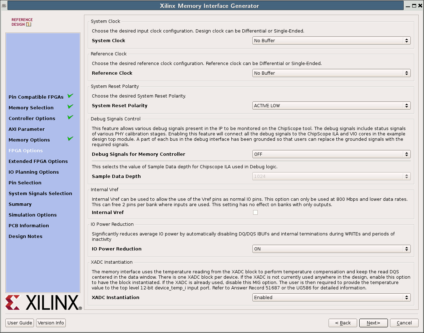Click the XADC Instantiation bold label
Screen dimensions: 424x333
click(115, 297)
